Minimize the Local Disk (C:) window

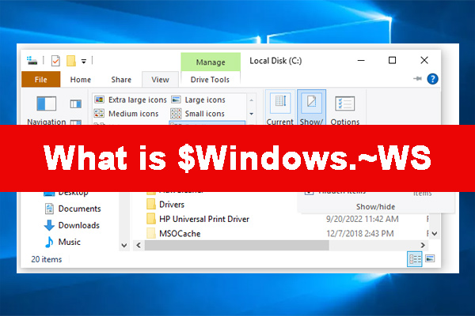pyautogui.click(x=361, y=61)
